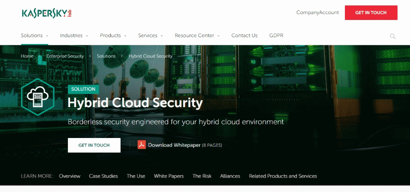Screen dimensions: 410x192
Task: Click the Borderless security tagline text
Action: [x=176, y=122]
